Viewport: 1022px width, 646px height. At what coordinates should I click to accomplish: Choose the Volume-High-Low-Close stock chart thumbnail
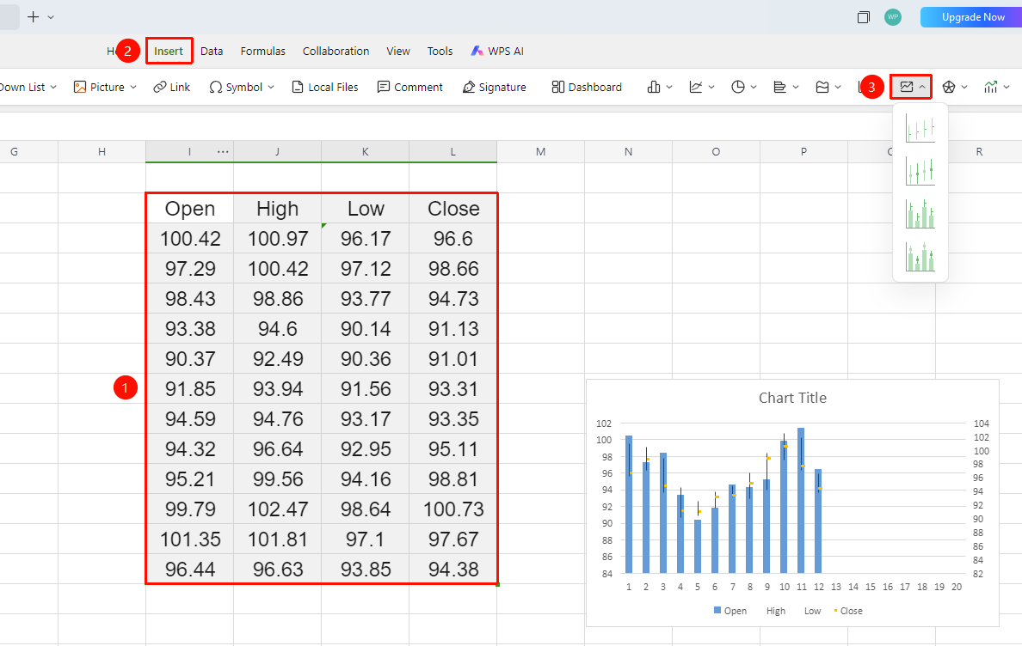click(x=920, y=214)
